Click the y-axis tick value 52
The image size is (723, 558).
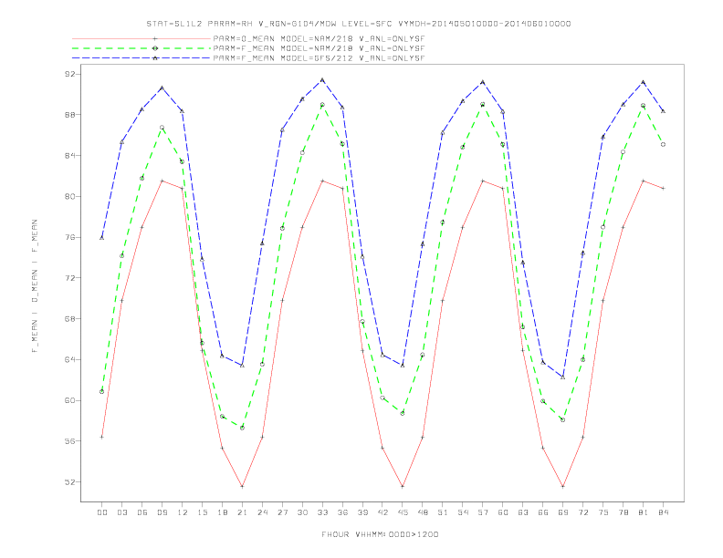(x=70, y=482)
